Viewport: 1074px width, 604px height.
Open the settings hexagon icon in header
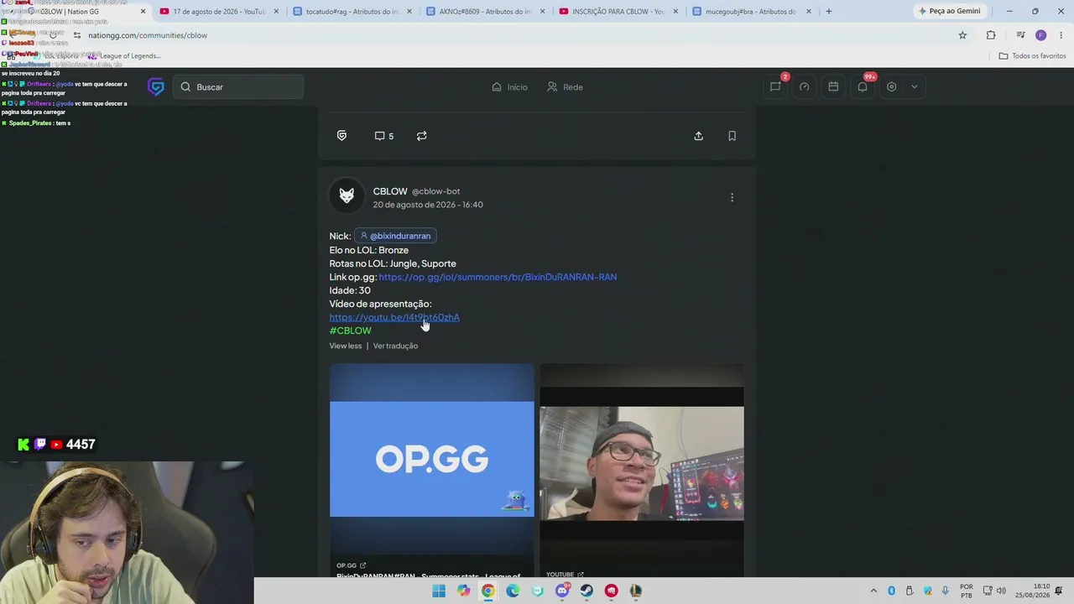891,86
